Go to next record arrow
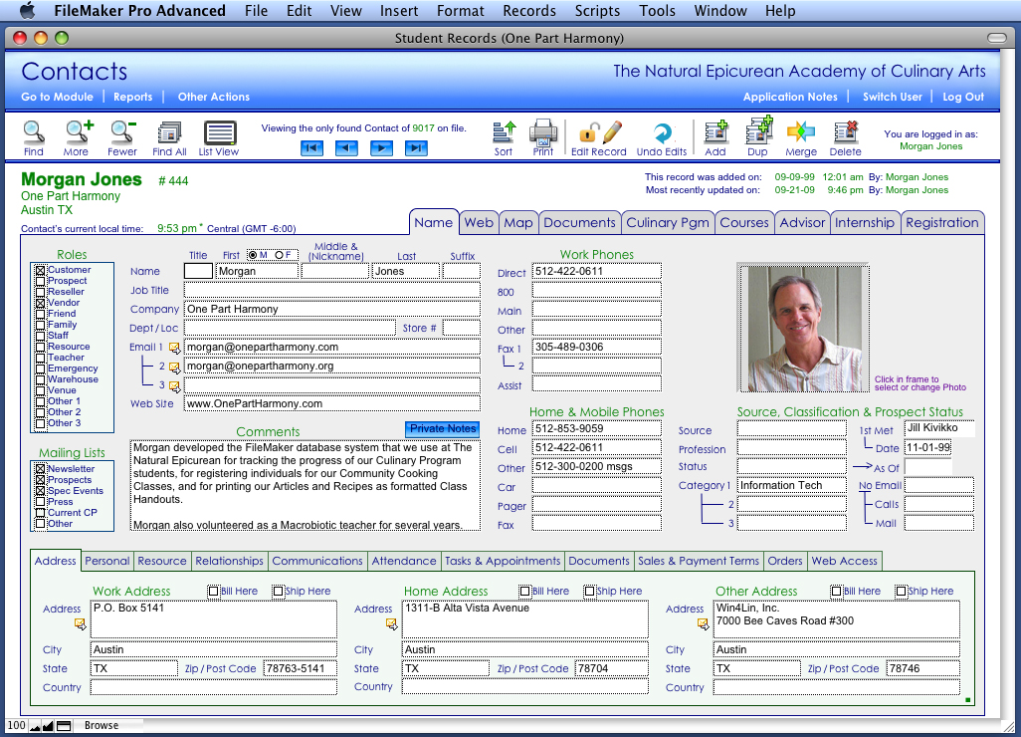The image size is (1021, 737). 381,148
